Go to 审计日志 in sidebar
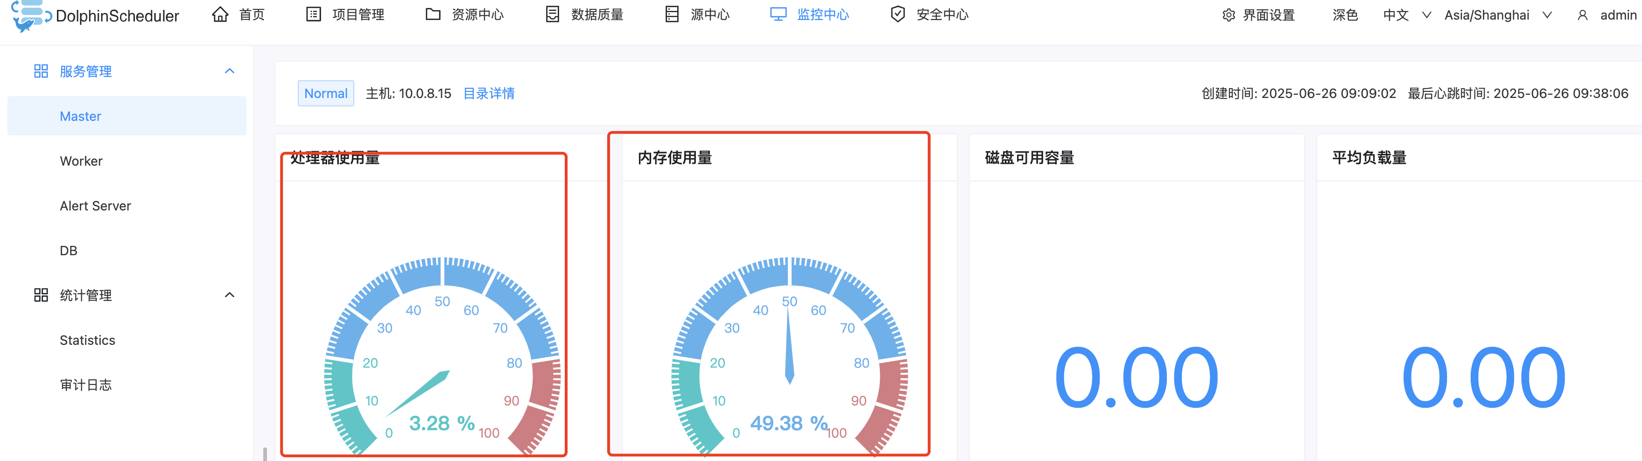The height and width of the screenshot is (461, 1642). pyautogui.click(x=85, y=385)
